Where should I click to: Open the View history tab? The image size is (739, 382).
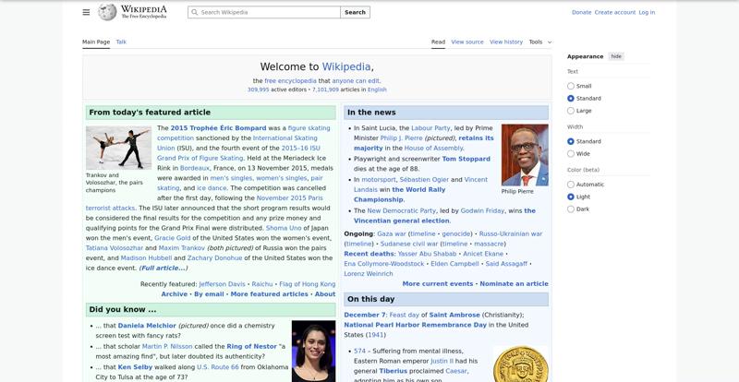tap(505, 42)
